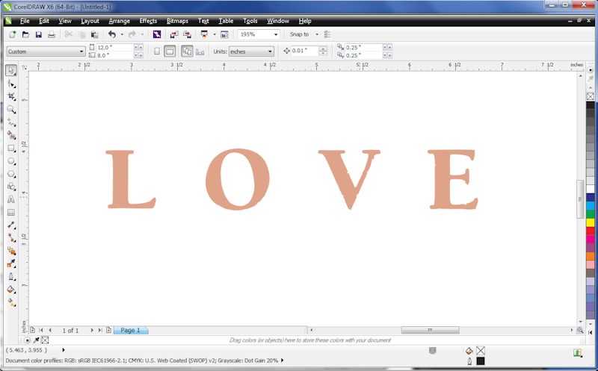Select the Zoom tool in the toolbox
The height and width of the screenshot is (371, 598).
(x=11, y=109)
